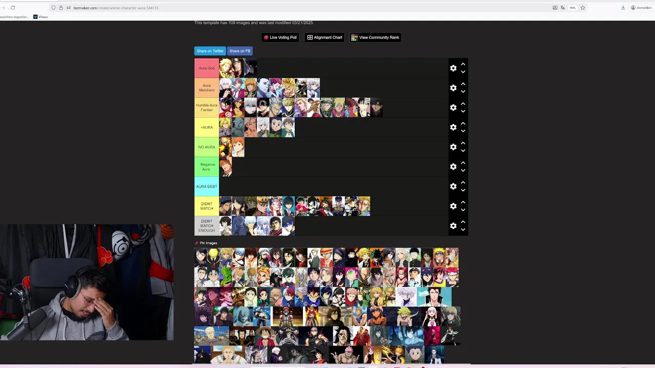Open the Live Voting Poll
The height and width of the screenshot is (368, 655).
(280, 37)
